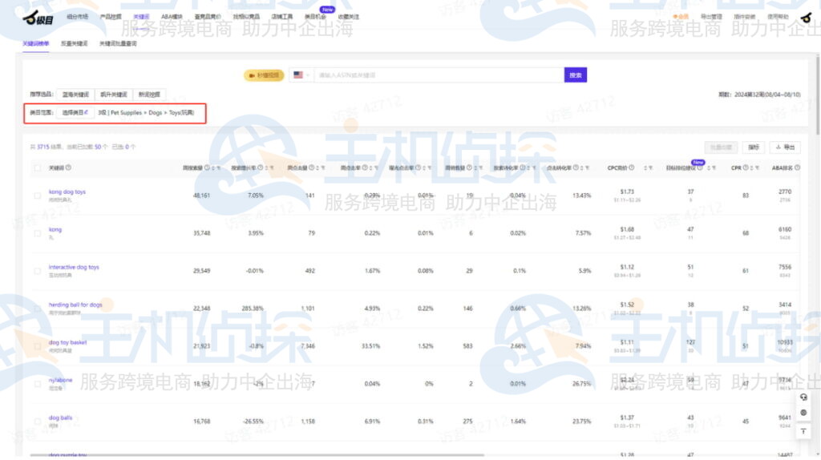
Task: Select the interactive dog toys row checkbox
Action: (x=37, y=271)
